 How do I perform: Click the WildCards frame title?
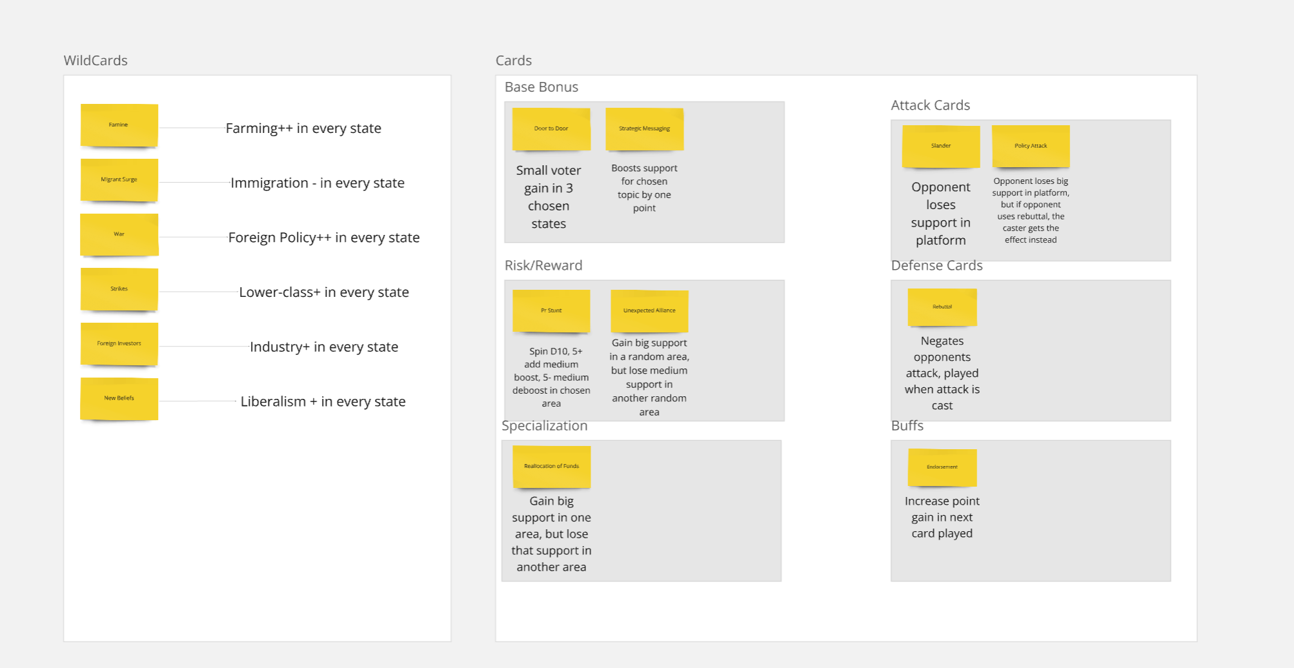coord(96,61)
